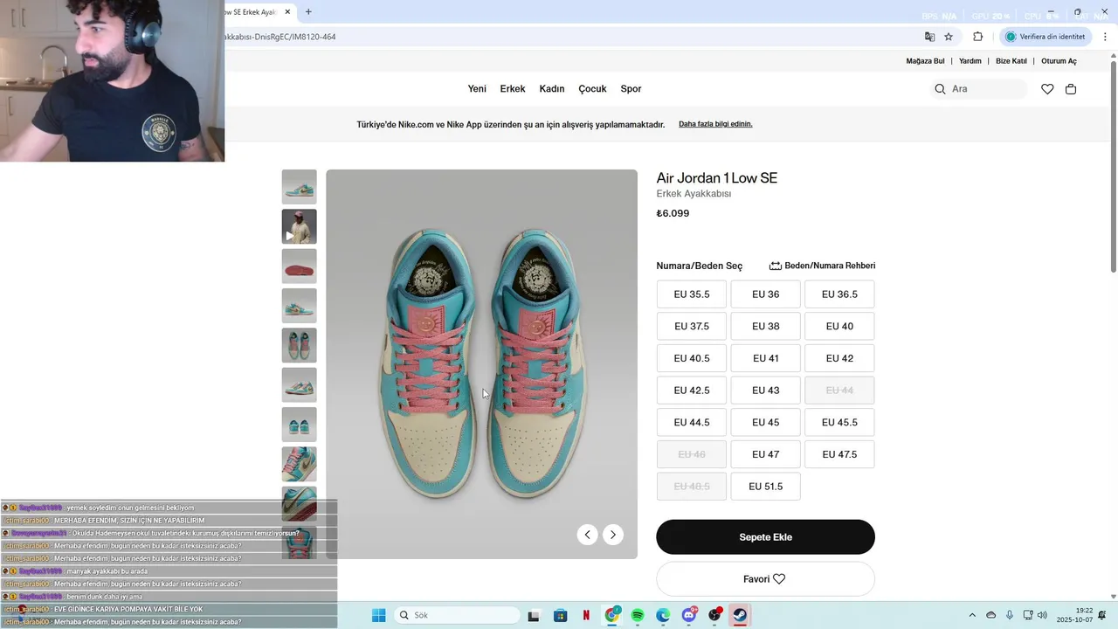Click Verifiera din identitet profile button
Viewport: 1118px width, 629px height.
[1046, 37]
